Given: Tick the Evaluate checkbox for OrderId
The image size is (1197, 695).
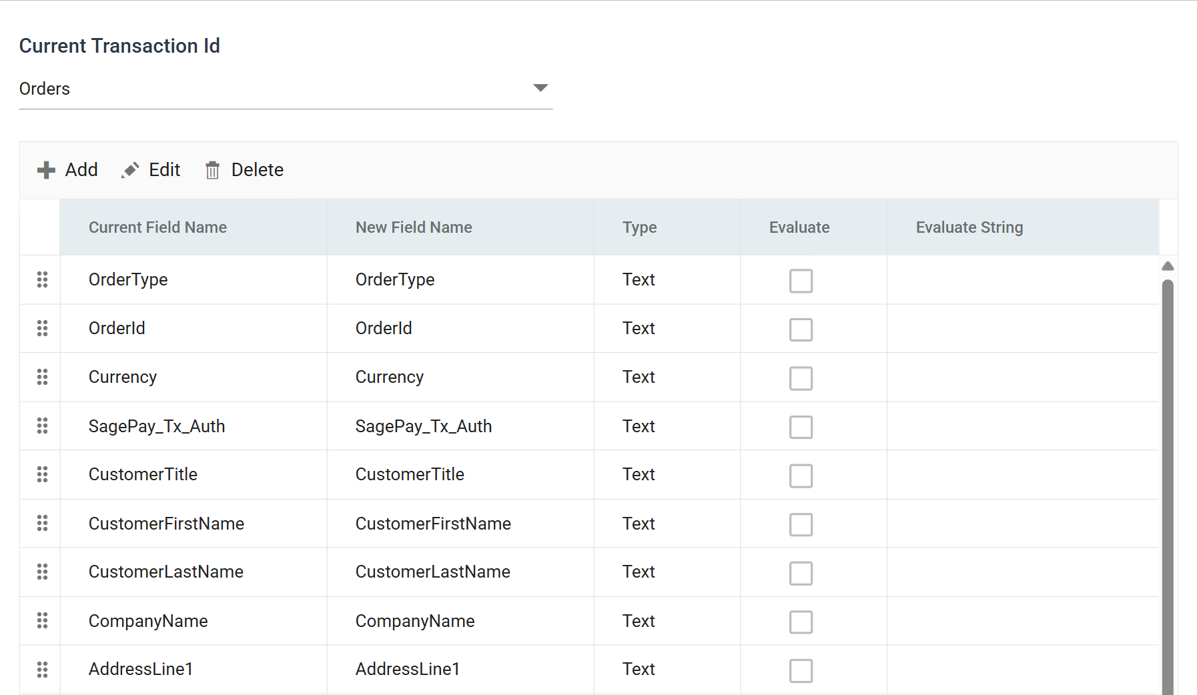Looking at the screenshot, I should [801, 329].
